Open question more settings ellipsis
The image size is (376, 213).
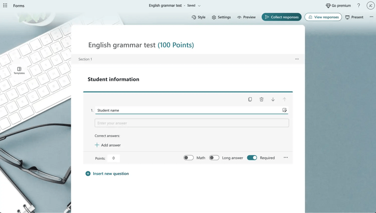[286, 157]
